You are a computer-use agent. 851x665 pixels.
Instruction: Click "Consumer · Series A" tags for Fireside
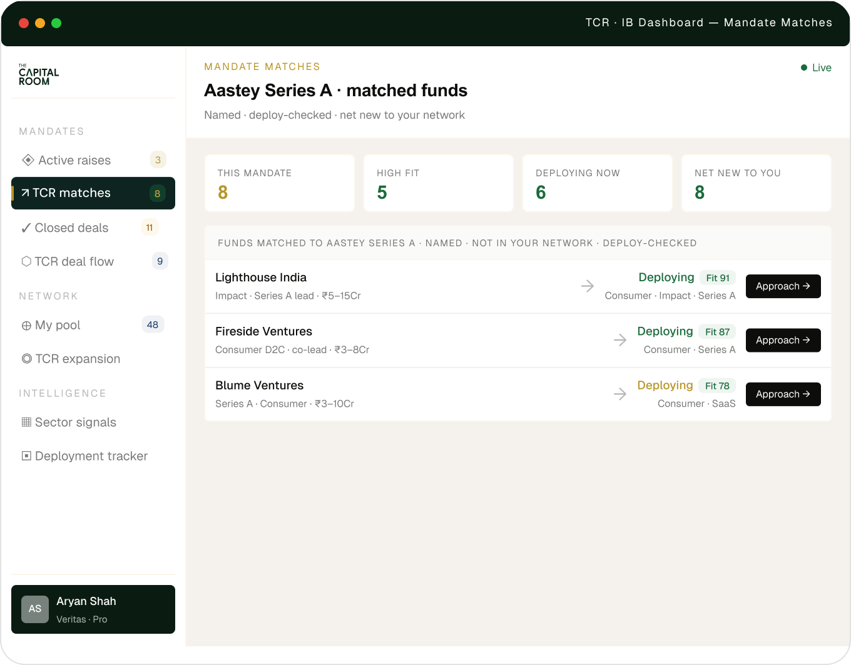point(690,349)
